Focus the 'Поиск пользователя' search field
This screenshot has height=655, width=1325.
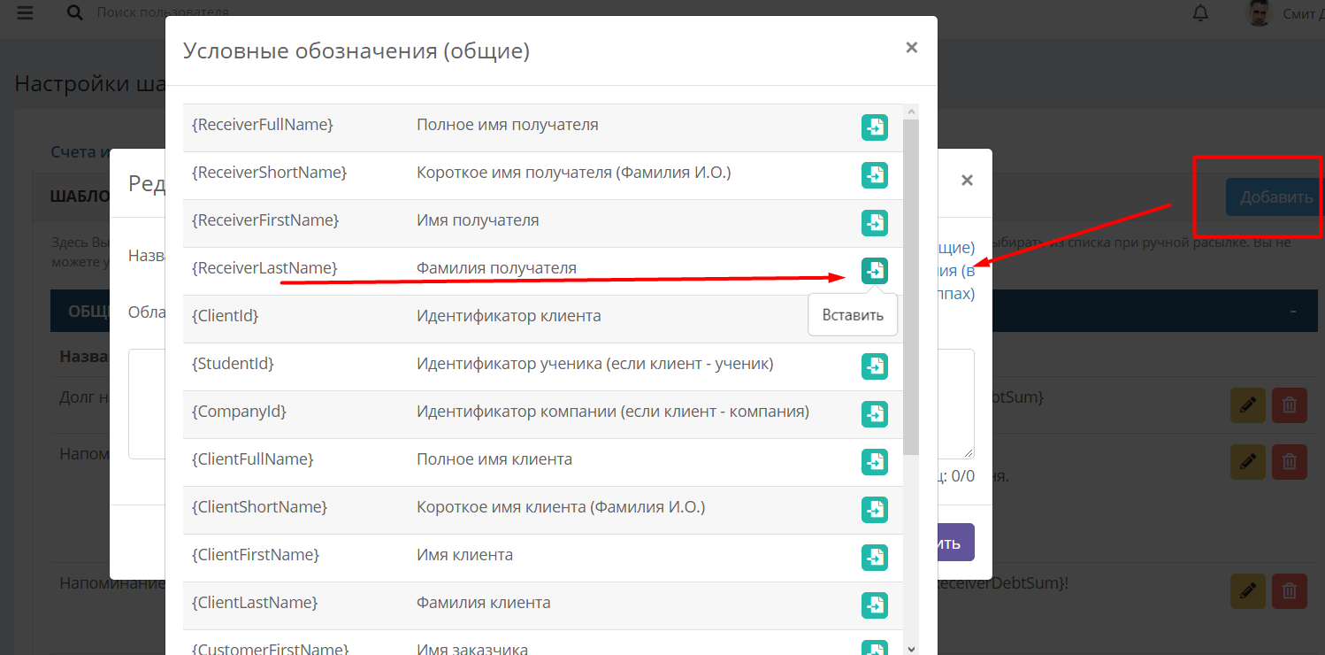click(x=163, y=12)
